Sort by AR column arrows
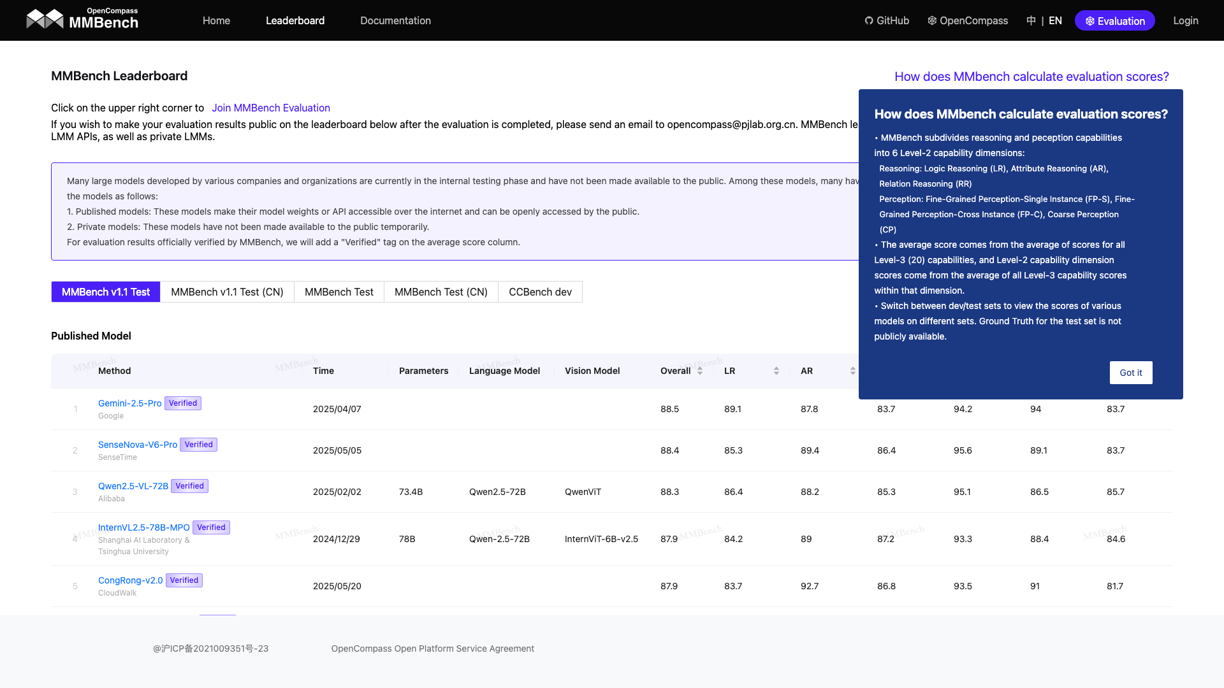 (853, 371)
